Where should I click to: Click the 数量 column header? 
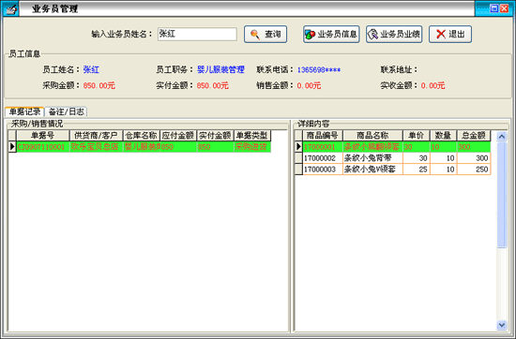[443, 136]
